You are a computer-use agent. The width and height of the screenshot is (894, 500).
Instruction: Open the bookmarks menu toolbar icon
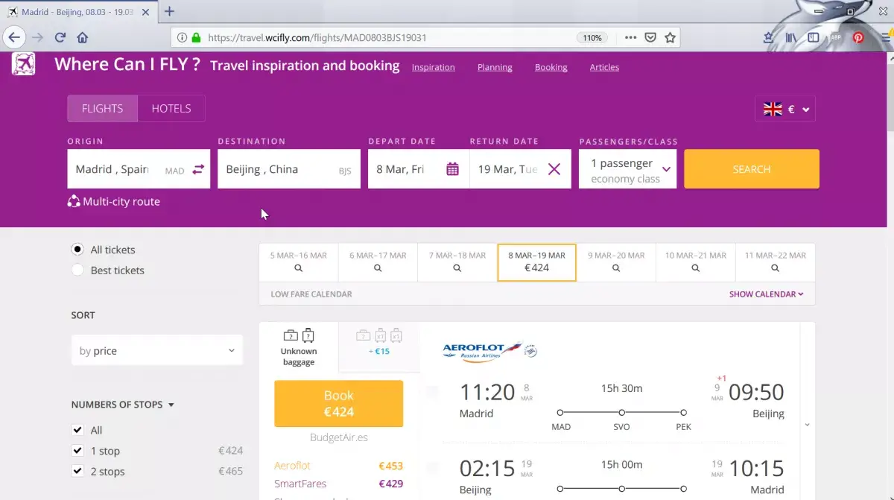coord(768,37)
